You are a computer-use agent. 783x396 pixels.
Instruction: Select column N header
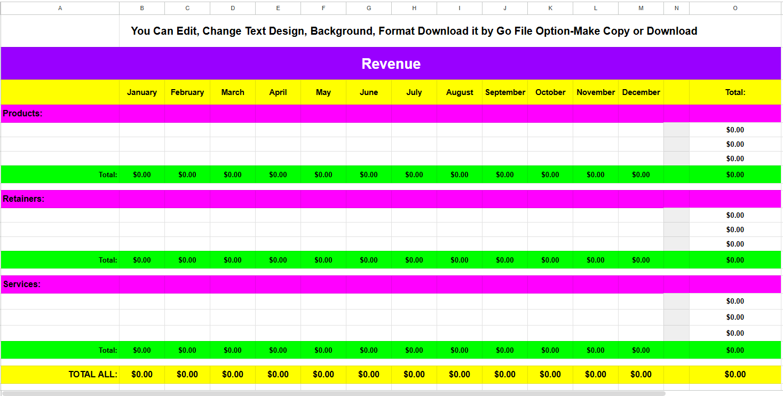tap(677, 8)
